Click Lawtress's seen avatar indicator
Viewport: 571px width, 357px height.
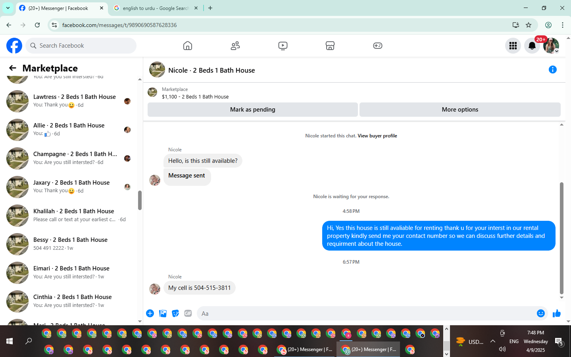point(127,101)
